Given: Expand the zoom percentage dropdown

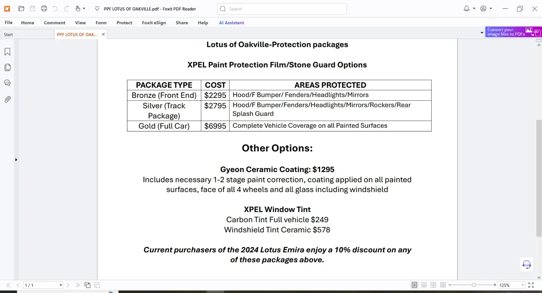Looking at the screenshot, I should point(523,285).
